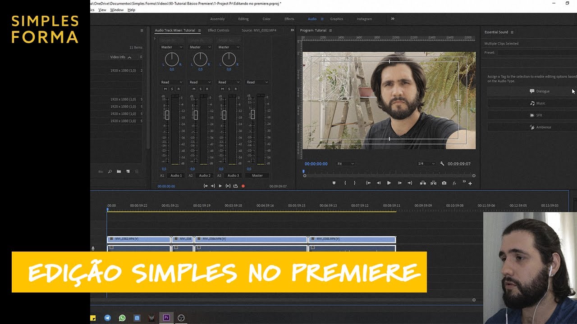Click the loop button in Audio Mixer

point(235,186)
